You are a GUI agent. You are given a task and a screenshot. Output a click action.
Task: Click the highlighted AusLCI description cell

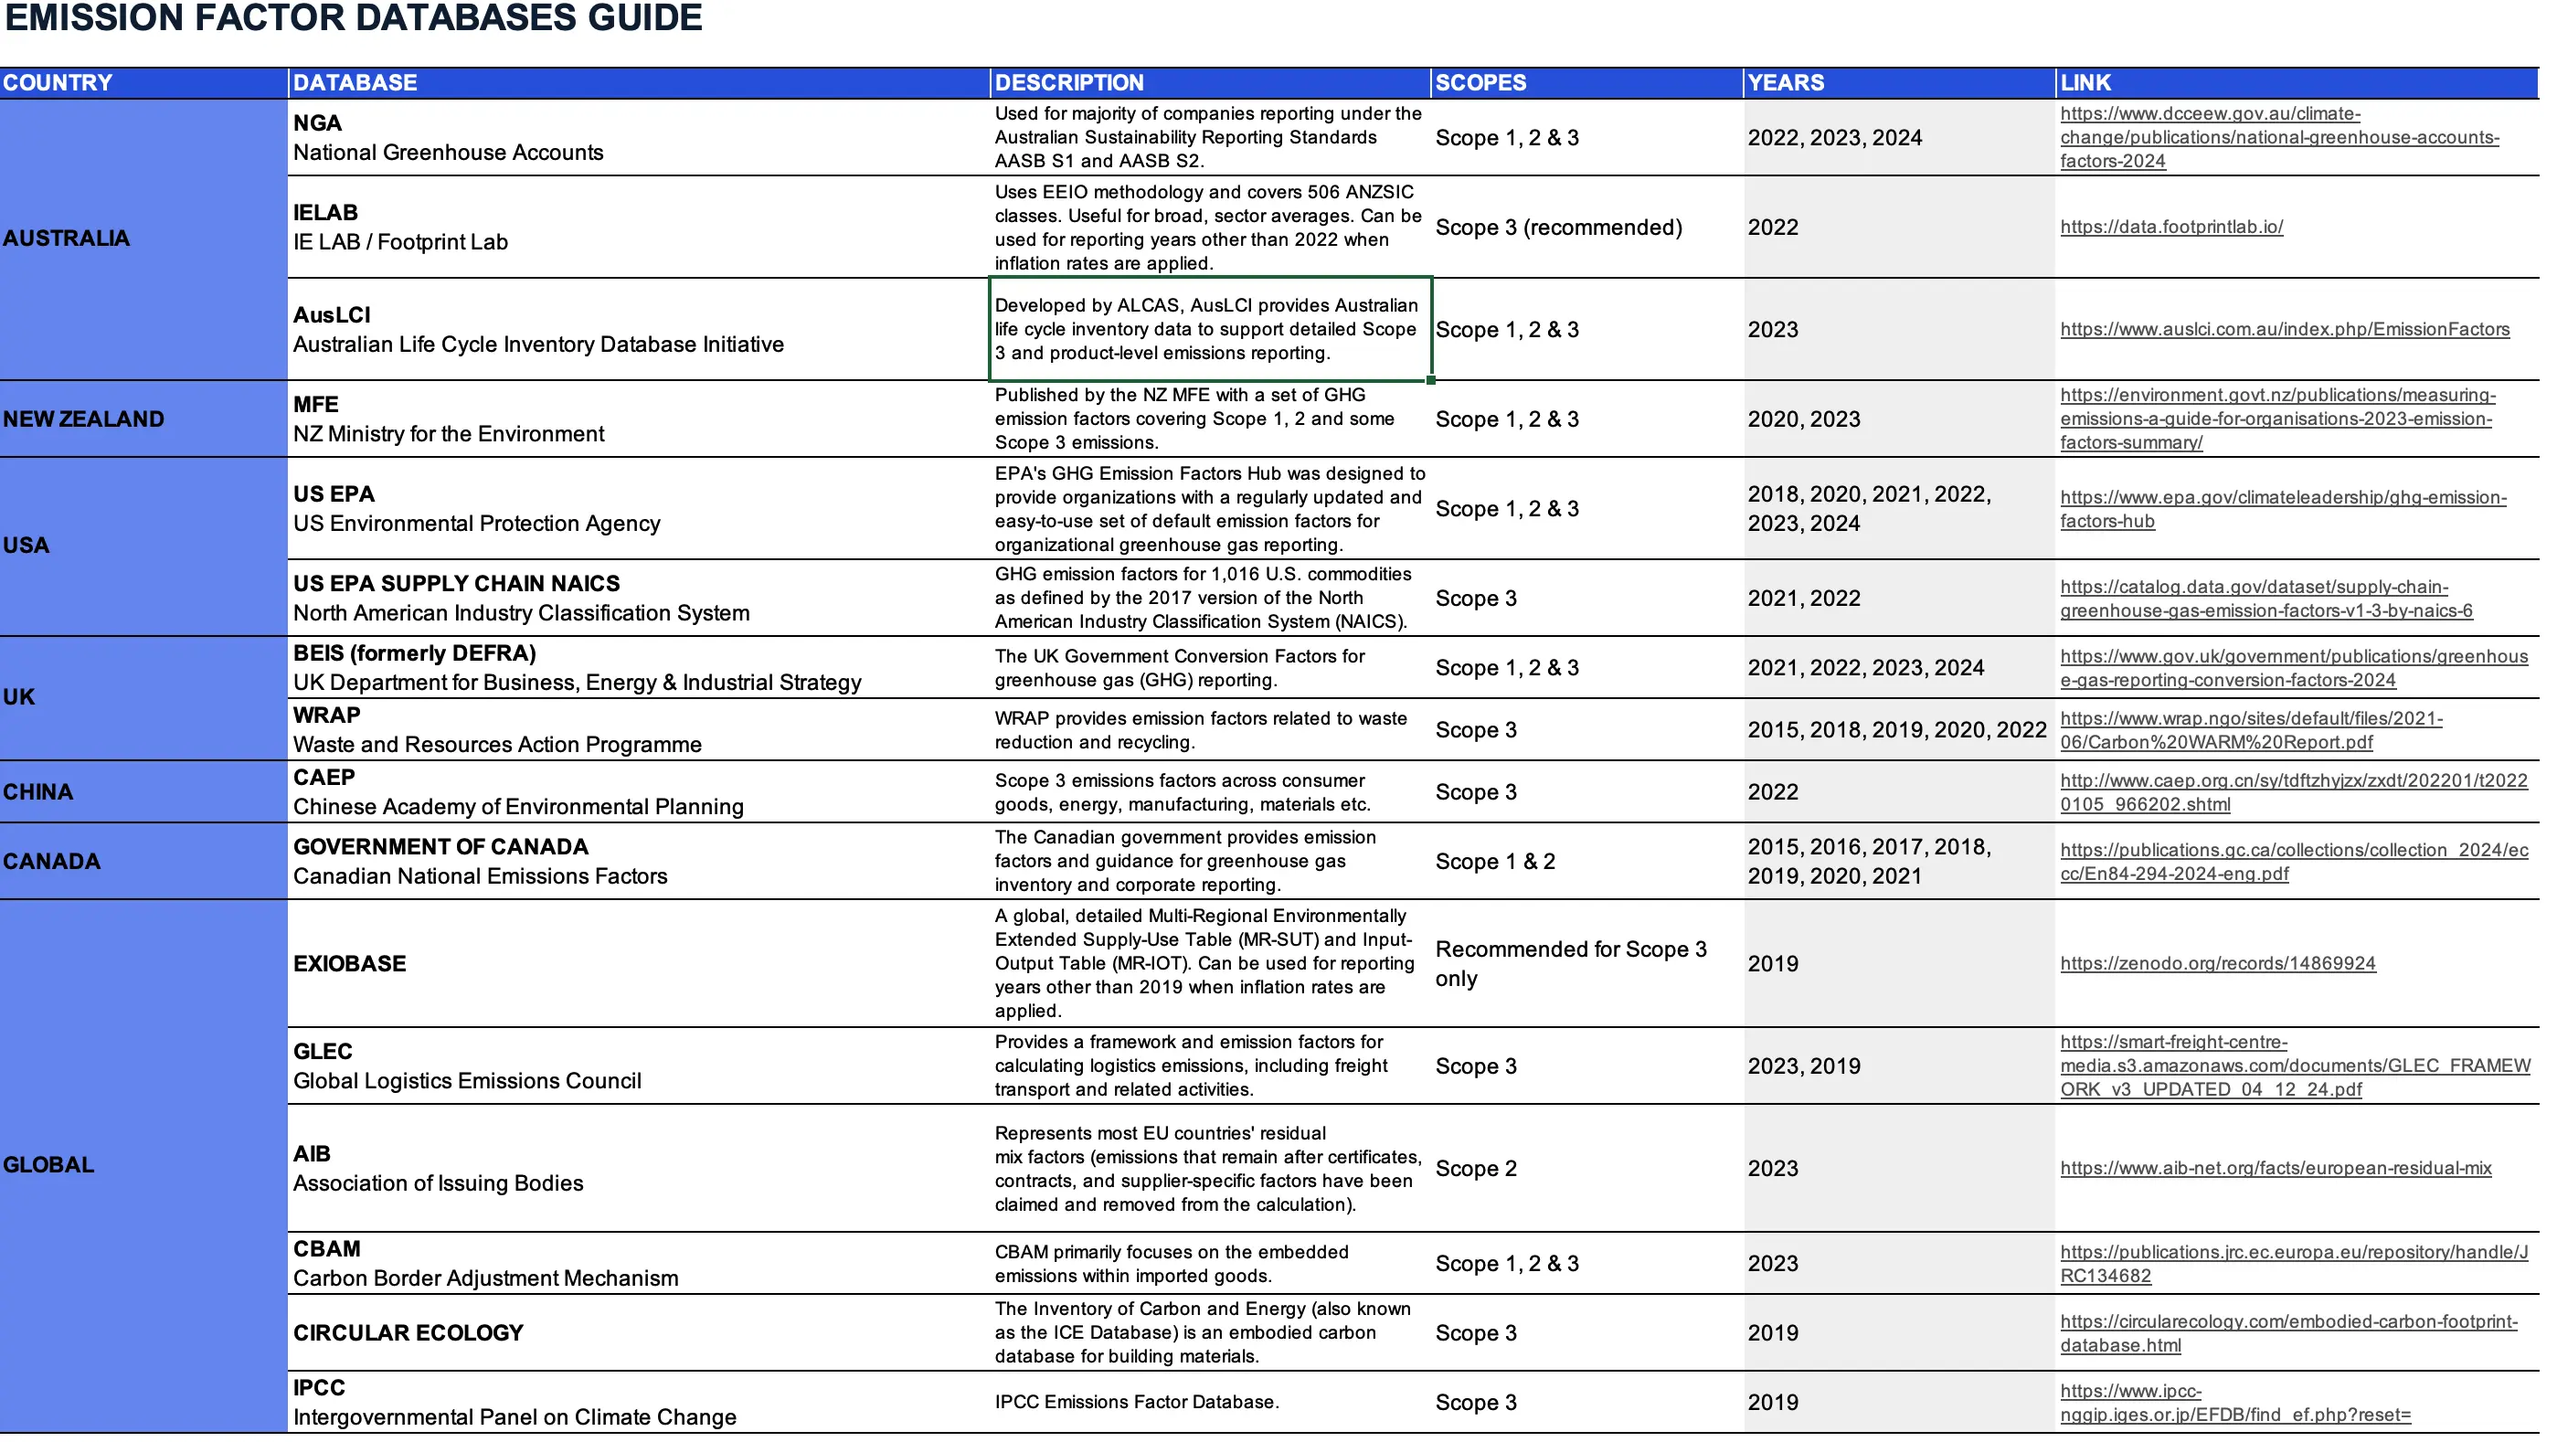[1210, 330]
